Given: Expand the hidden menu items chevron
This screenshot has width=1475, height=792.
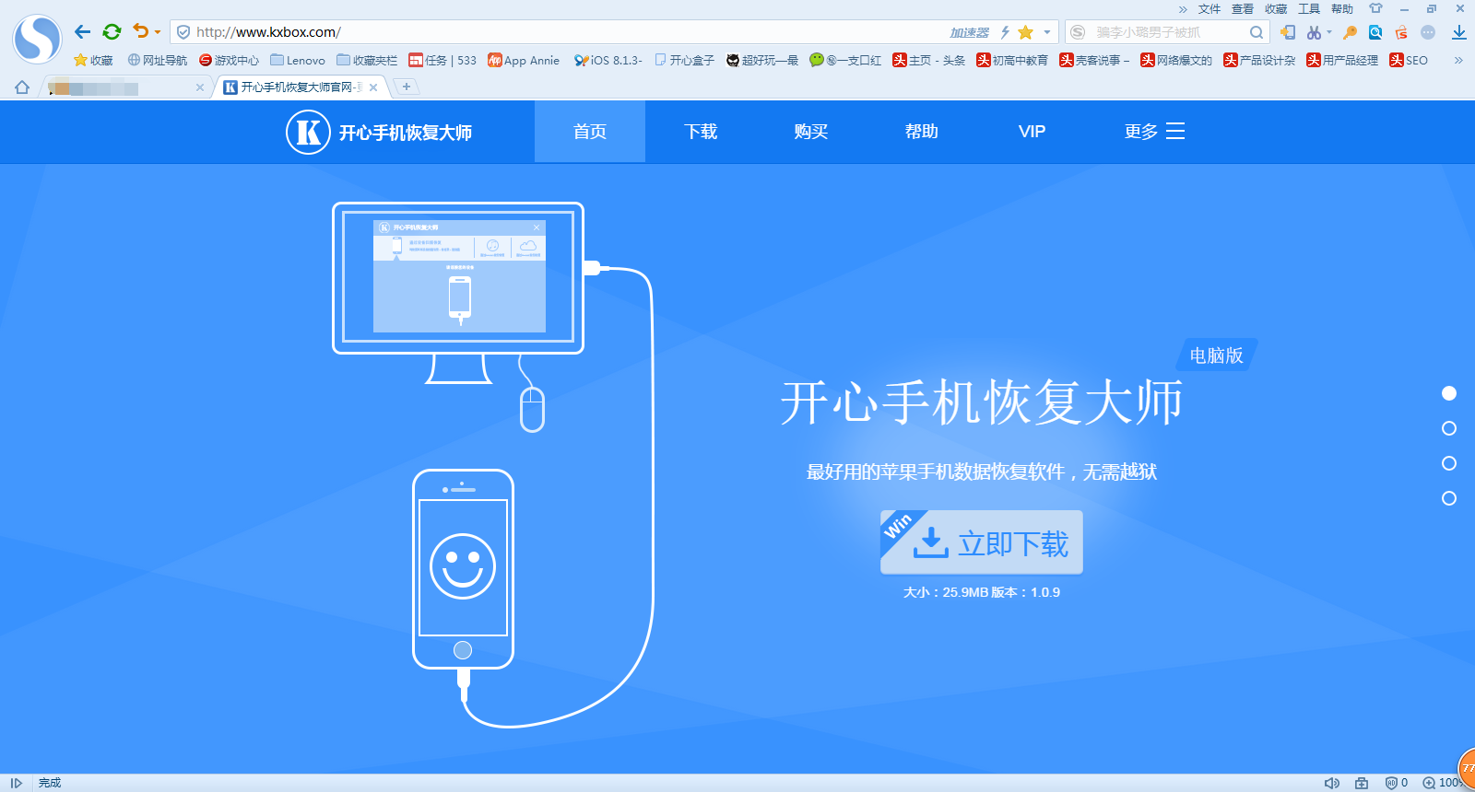Looking at the screenshot, I should (1183, 9).
